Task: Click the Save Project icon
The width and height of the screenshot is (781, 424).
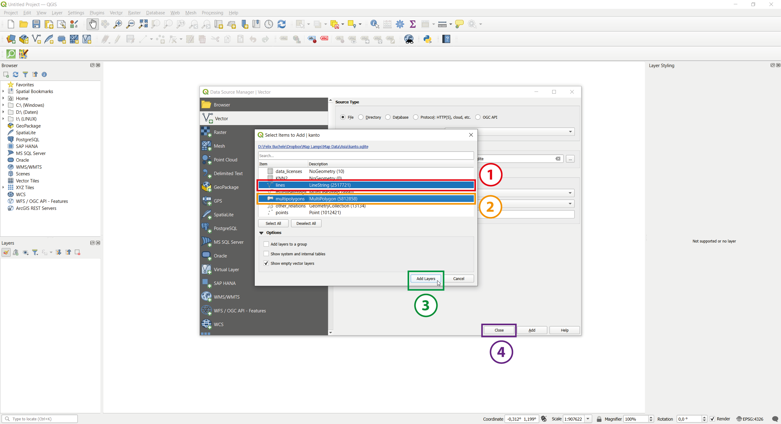Action: [x=36, y=24]
